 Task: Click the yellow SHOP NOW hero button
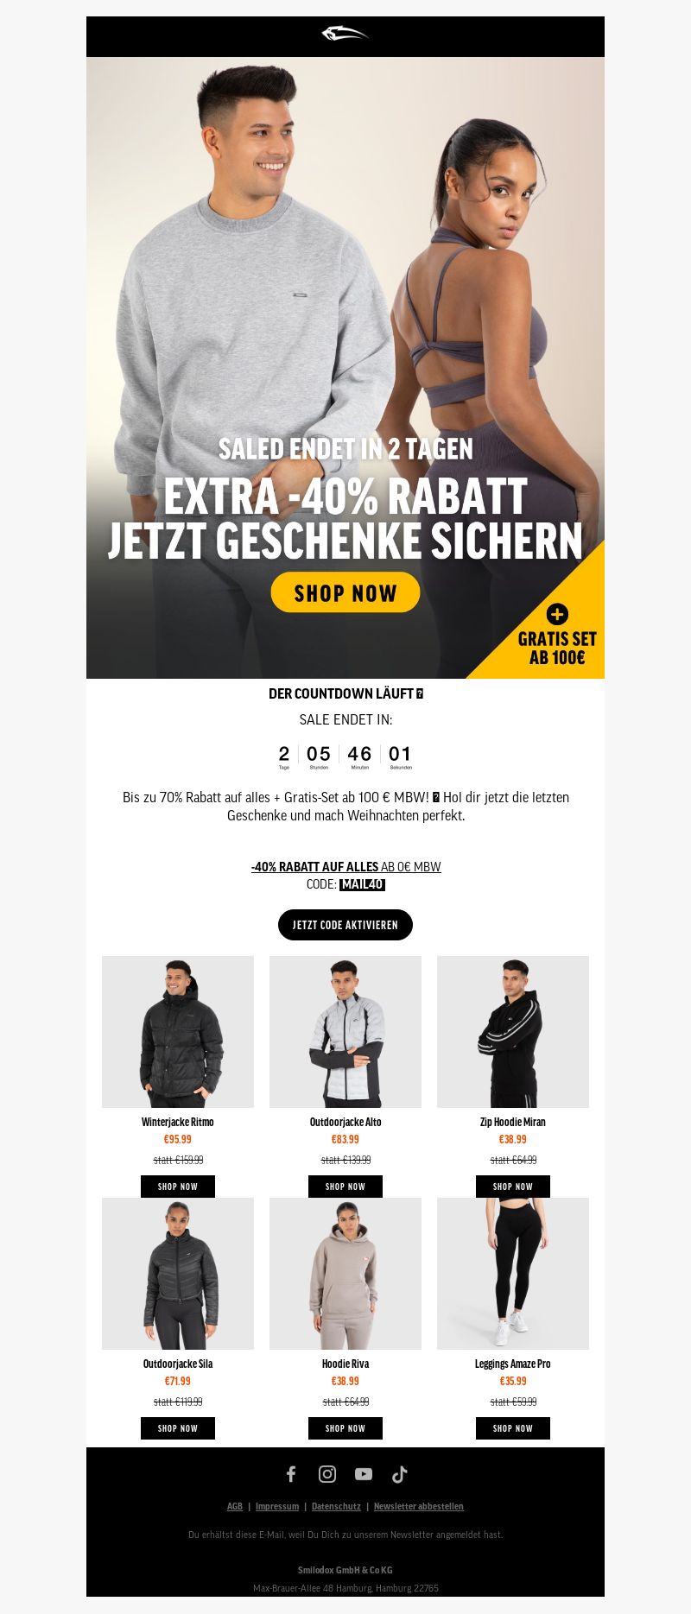[345, 592]
